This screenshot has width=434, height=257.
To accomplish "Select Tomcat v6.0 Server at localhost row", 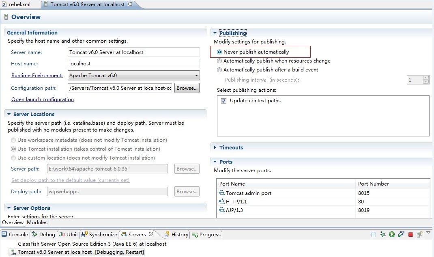I will (x=76, y=252).
